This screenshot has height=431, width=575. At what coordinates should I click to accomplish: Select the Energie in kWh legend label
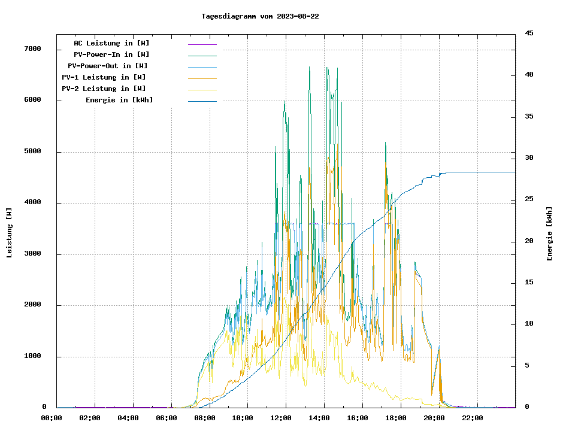point(119,100)
